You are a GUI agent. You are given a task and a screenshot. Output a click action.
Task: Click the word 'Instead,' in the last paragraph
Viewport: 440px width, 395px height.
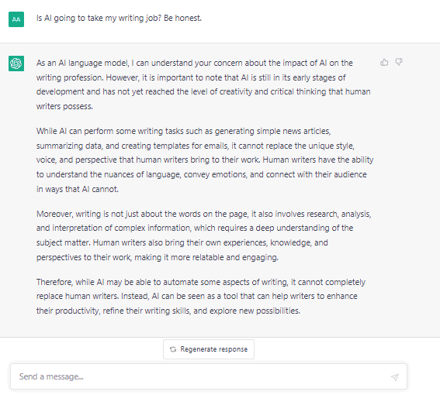point(135,296)
